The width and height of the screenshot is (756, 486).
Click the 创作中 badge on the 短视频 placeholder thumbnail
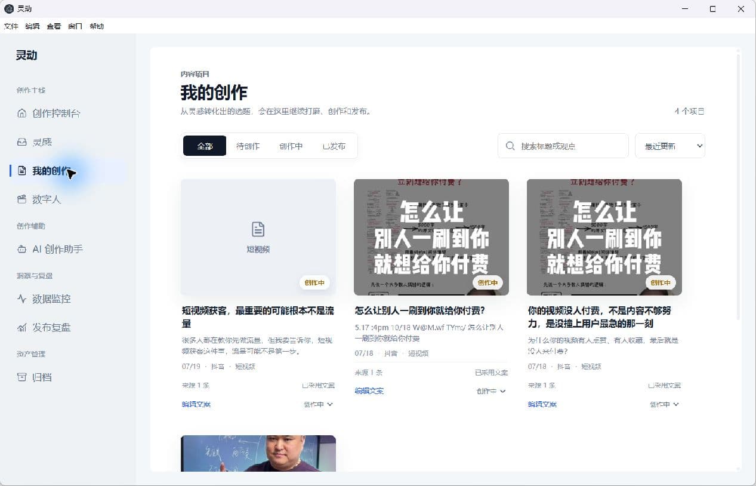point(314,283)
